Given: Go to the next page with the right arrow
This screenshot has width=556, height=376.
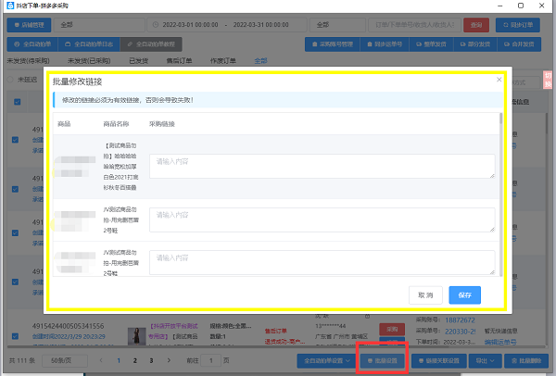Looking at the screenshot, I should 169,360.
